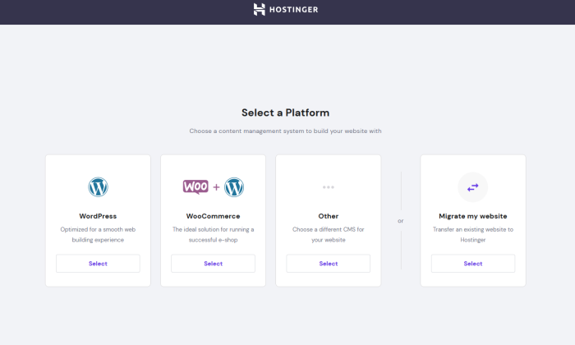575x345 pixels.
Task: Click the purple Woo logo icon
Action: click(195, 186)
